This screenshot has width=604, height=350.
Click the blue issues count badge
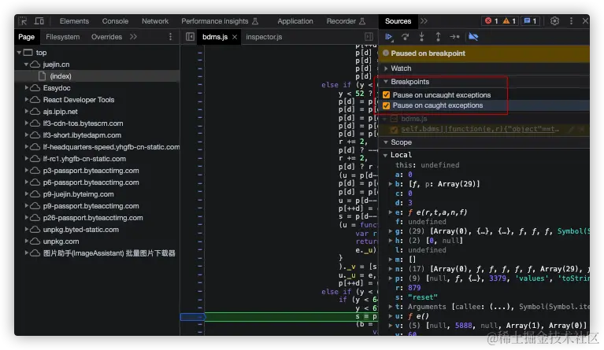(531, 21)
